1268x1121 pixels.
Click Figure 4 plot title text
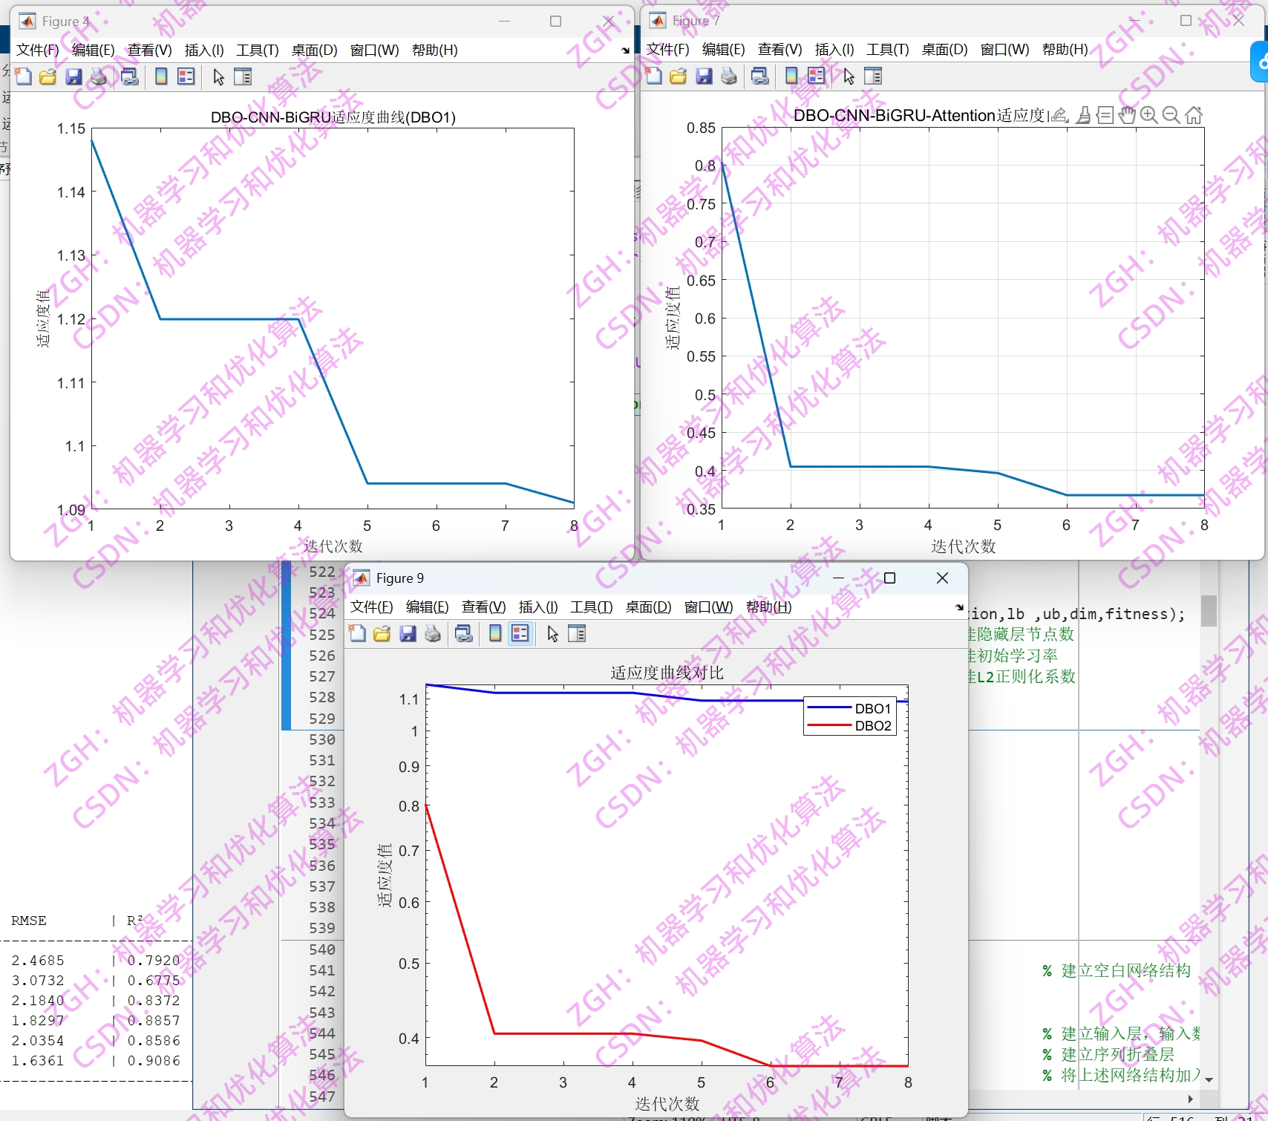(x=333, y=117)
